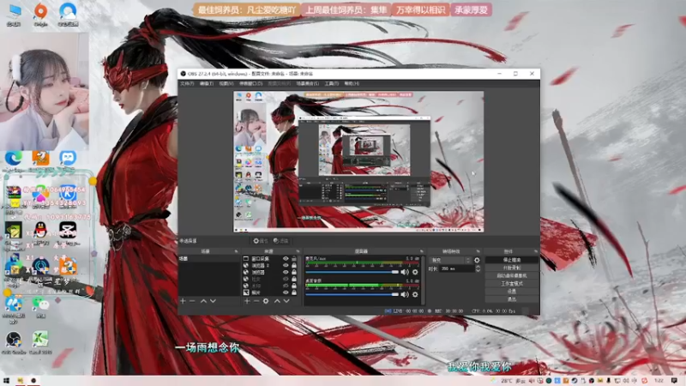Viewport: 686px width, 386px height.
Task: Remove the selected scene with the minus icon
Action: (x=192, y=301)
